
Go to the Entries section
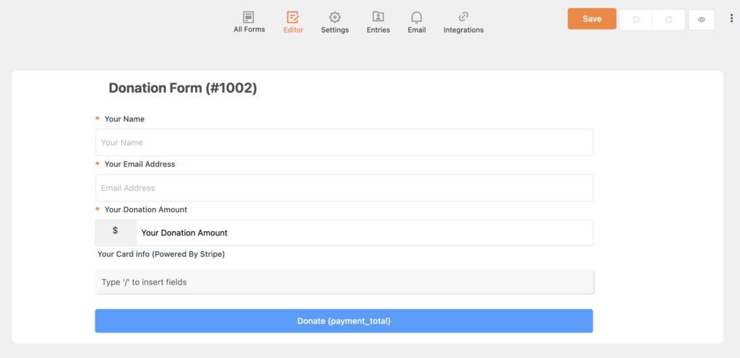pyautogui.click(x=378, y=22)
